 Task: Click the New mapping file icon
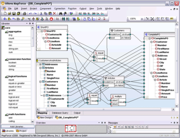[x=5, y=14]
